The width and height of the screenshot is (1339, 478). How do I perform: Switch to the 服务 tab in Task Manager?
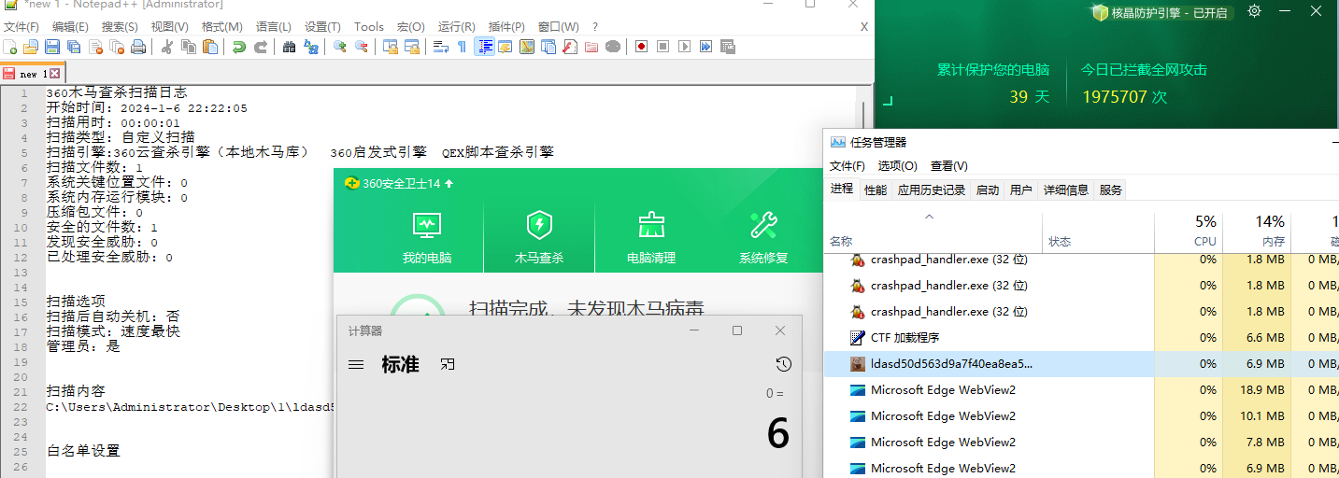coord(1111,190)
